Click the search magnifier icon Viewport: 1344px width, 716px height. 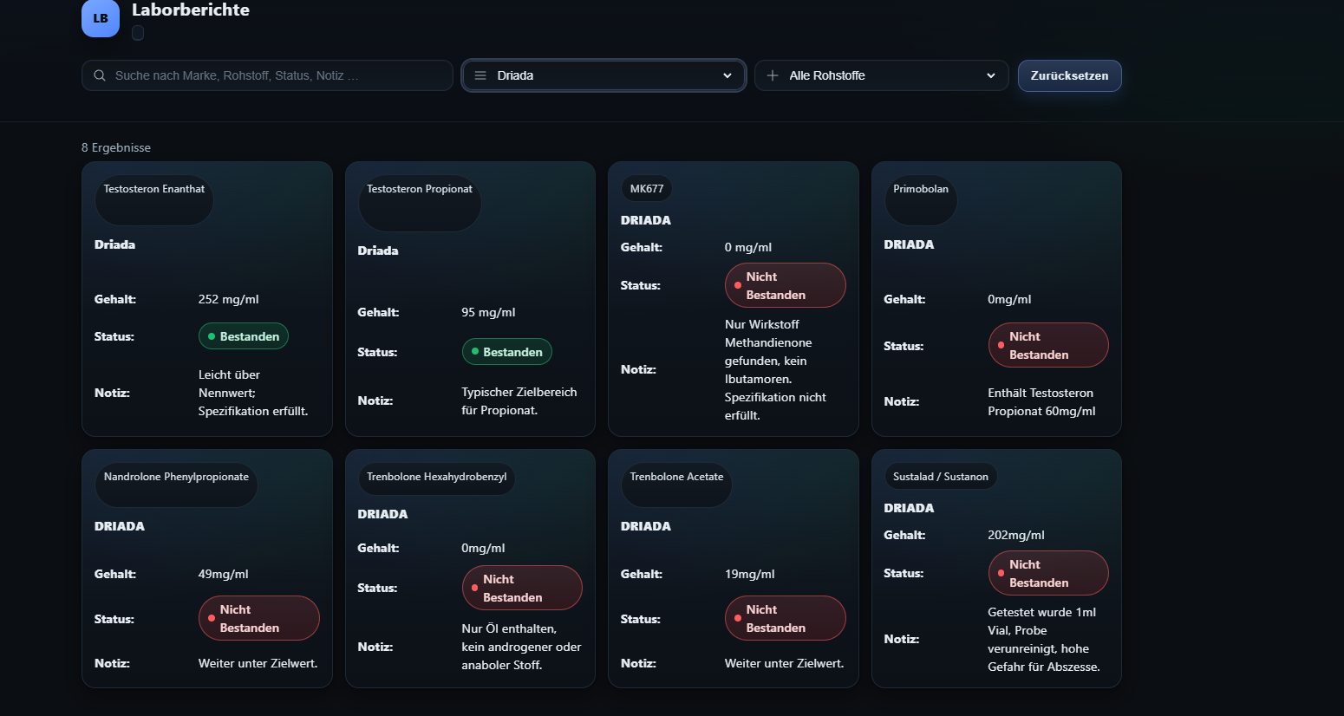point(100,75)
